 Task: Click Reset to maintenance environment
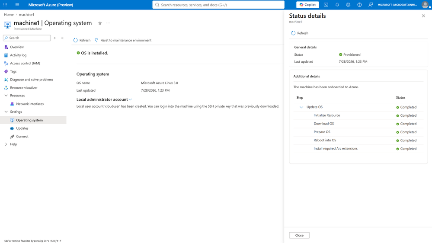(123, 40)
